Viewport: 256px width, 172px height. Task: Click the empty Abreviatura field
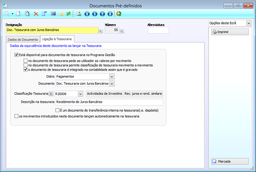(x=158, y=30)
